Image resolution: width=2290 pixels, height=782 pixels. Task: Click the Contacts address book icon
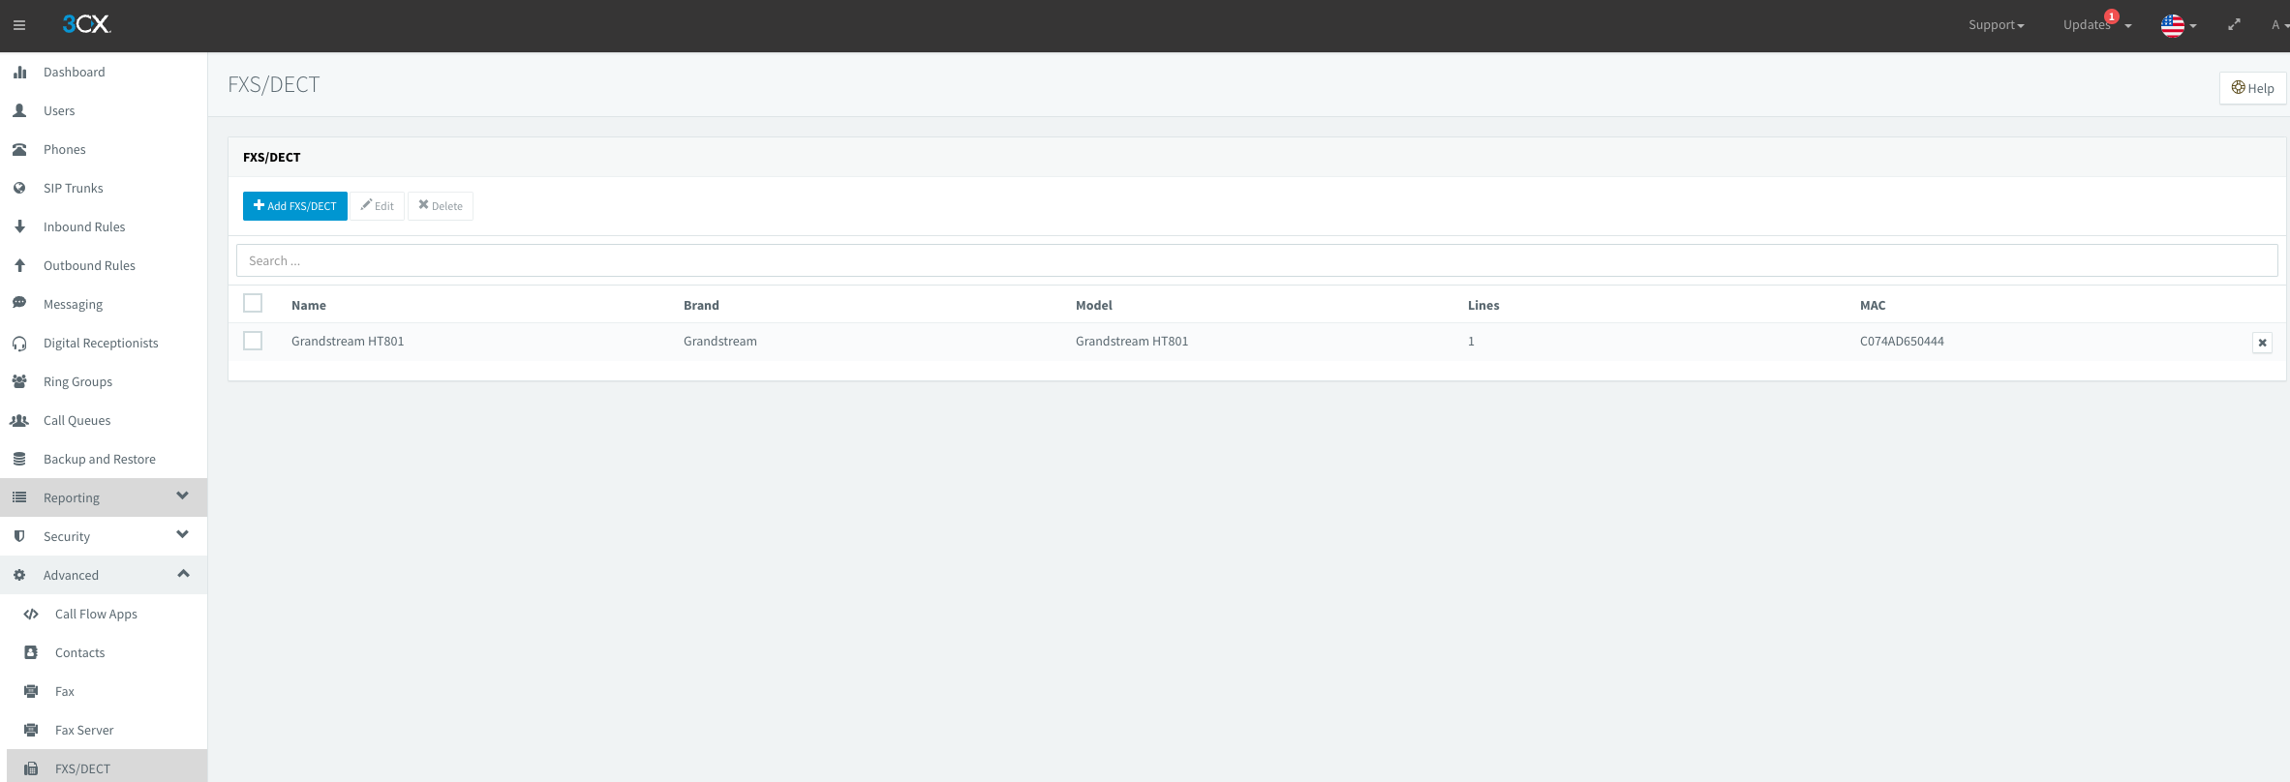[31, 652]
